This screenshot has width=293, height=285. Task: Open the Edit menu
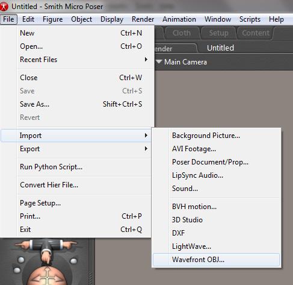[x=28, y=19]
